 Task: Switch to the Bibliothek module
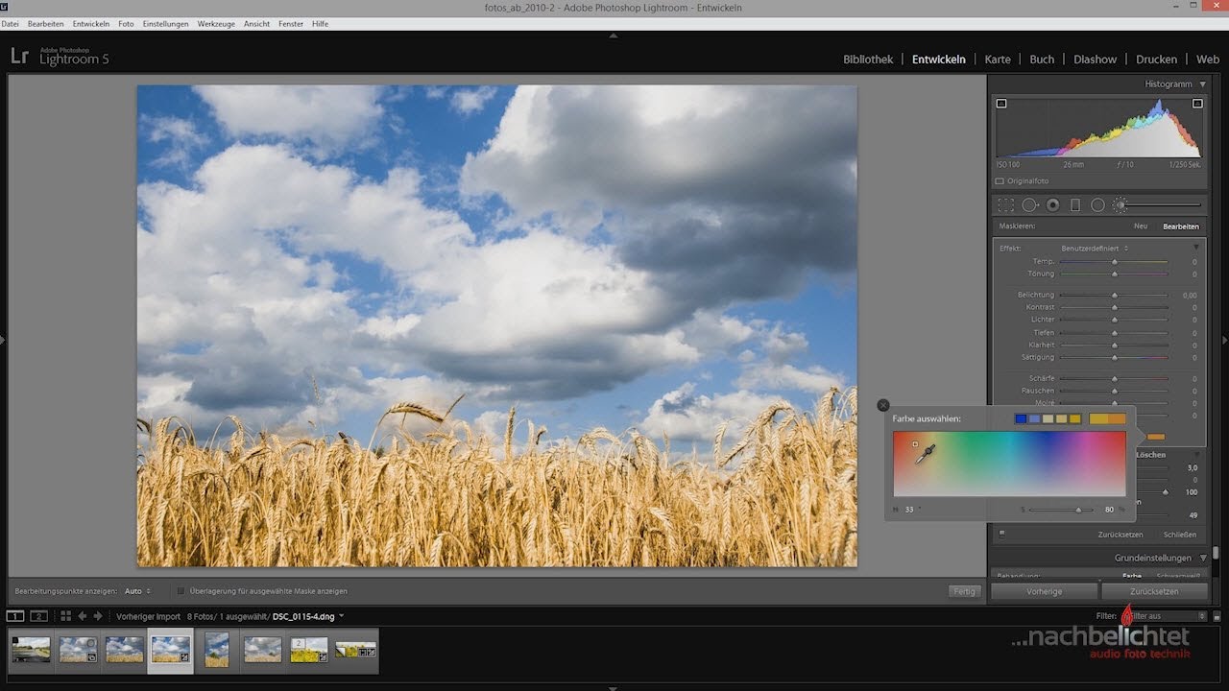tap(868, 60)
